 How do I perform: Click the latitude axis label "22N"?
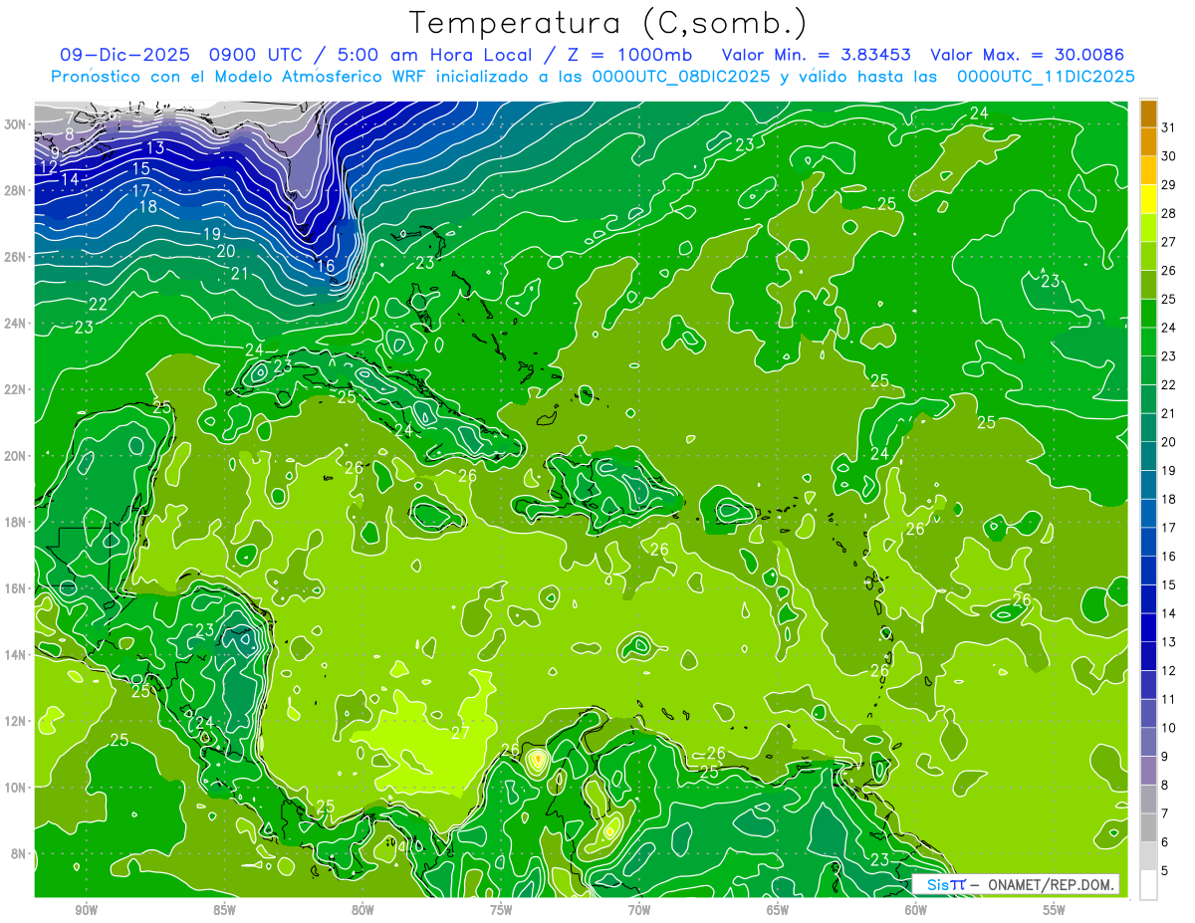17,389
